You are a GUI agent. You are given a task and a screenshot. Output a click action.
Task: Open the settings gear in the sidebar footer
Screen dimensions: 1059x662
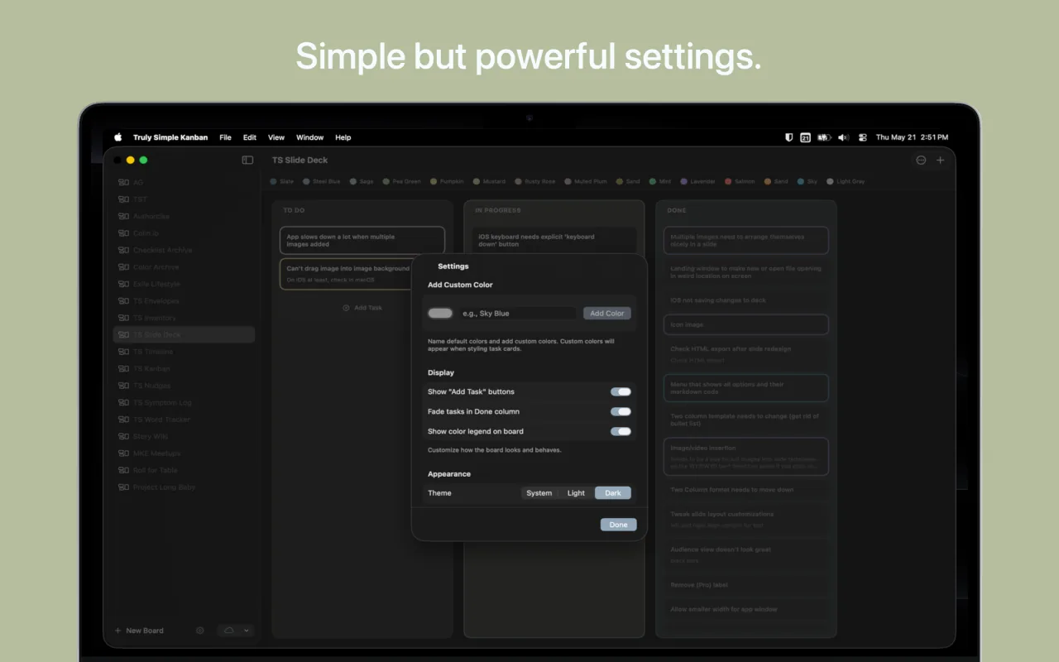tap(200, 631)
